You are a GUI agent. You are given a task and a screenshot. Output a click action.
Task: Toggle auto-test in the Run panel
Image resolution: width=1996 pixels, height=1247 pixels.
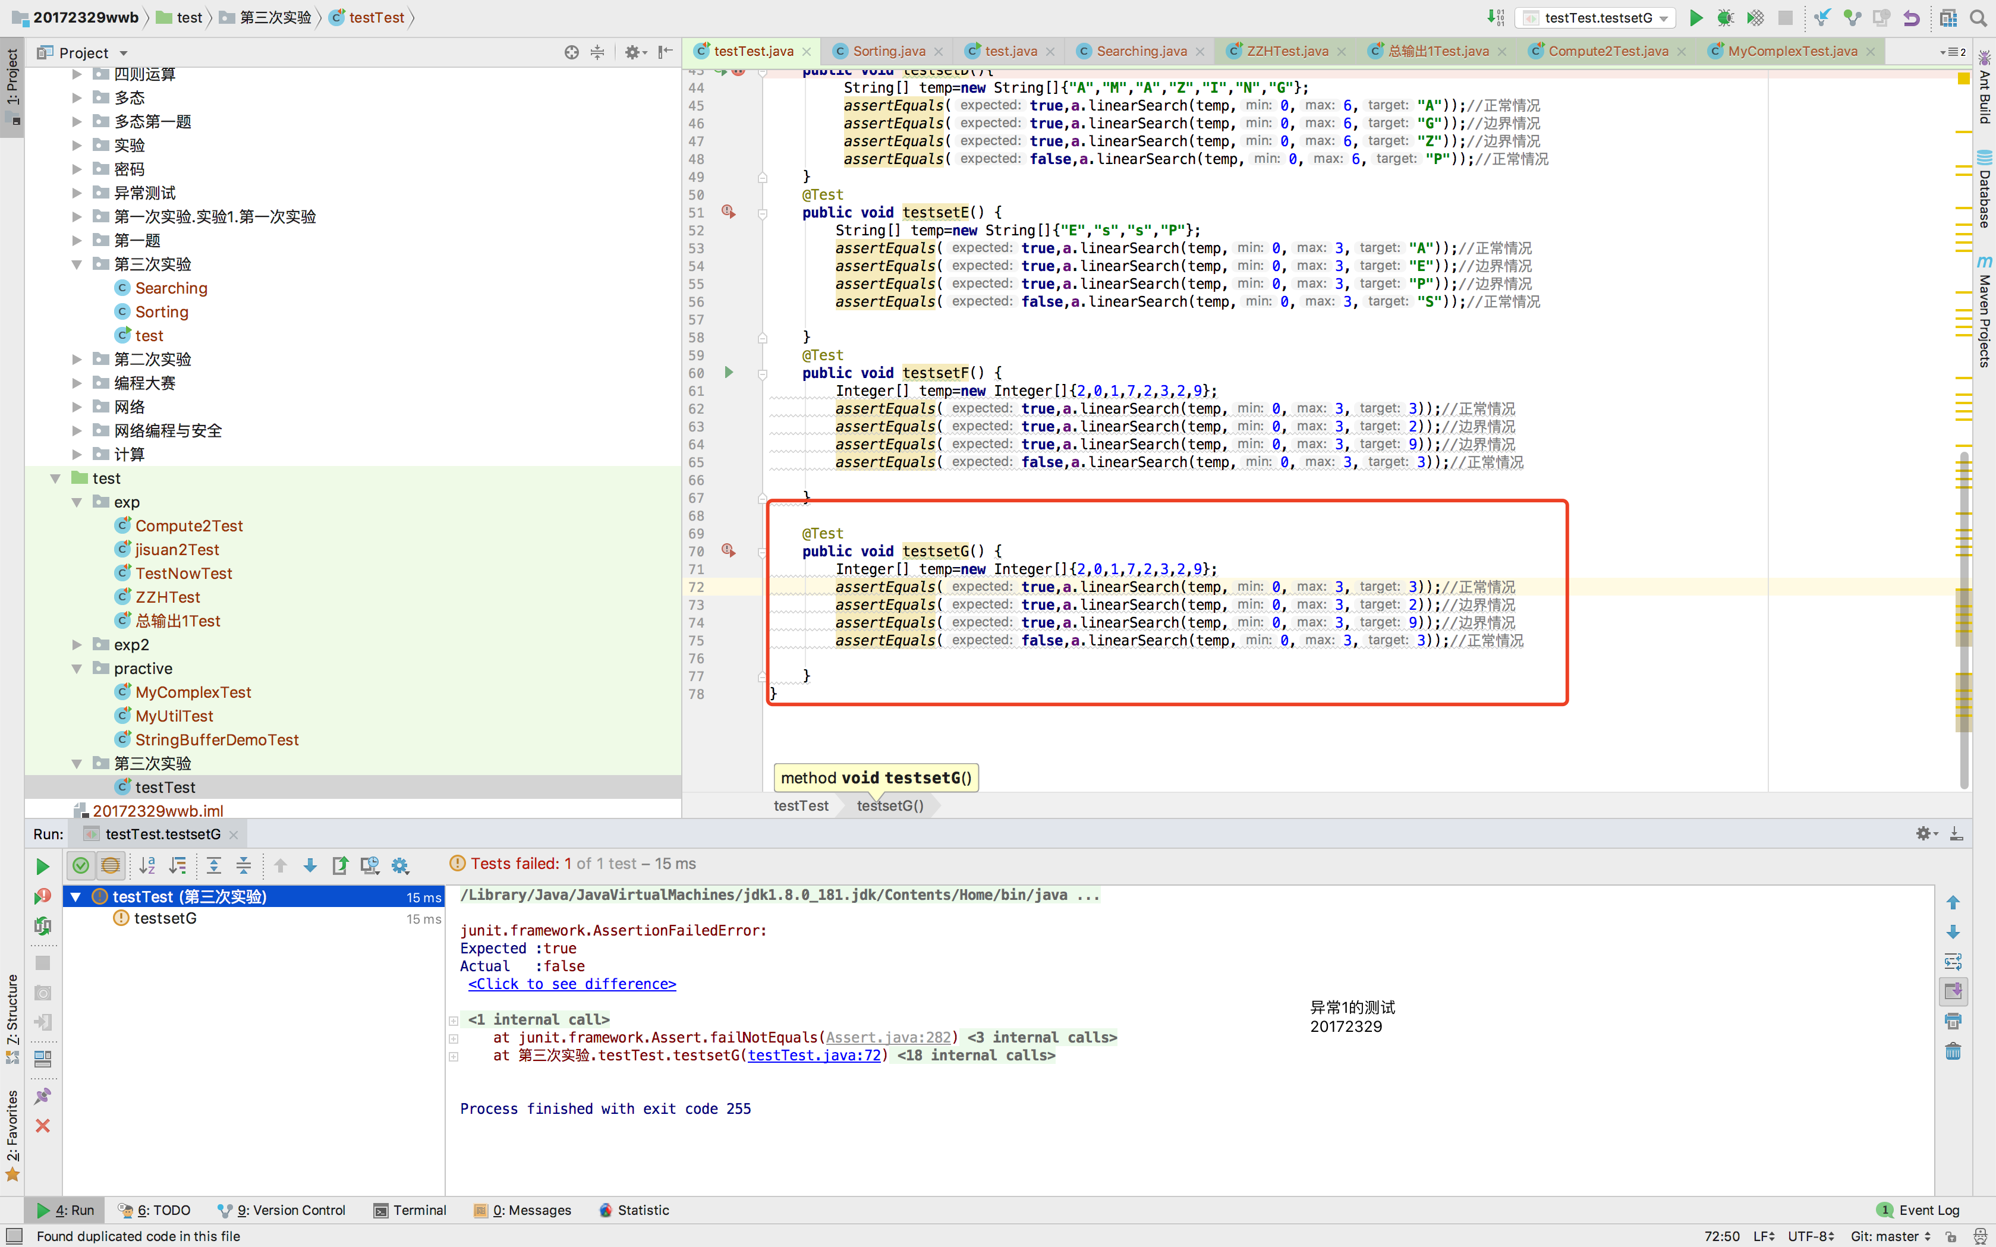coord(42,926)
